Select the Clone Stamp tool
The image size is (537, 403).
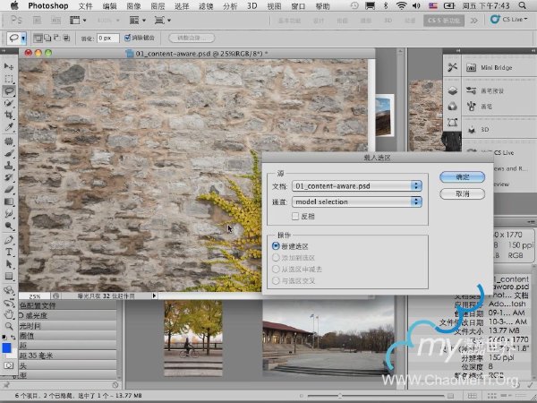9,166
